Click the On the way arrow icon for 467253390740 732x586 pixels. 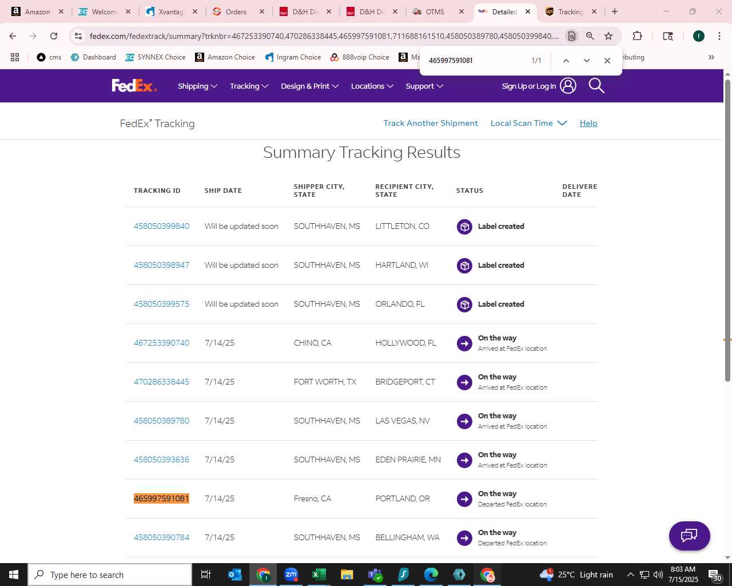464,343
